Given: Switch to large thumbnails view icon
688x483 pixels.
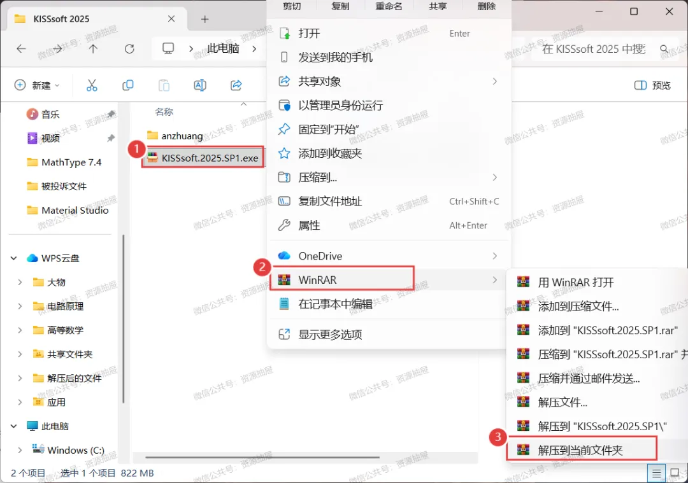Looking at the screenshot, I should coord(675,473).
